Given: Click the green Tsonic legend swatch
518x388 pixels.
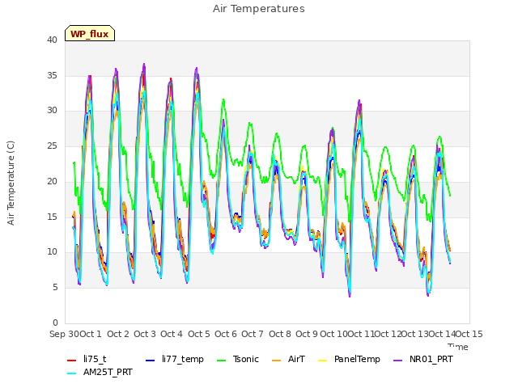Looking at the screenshot, I should [221, 361].
